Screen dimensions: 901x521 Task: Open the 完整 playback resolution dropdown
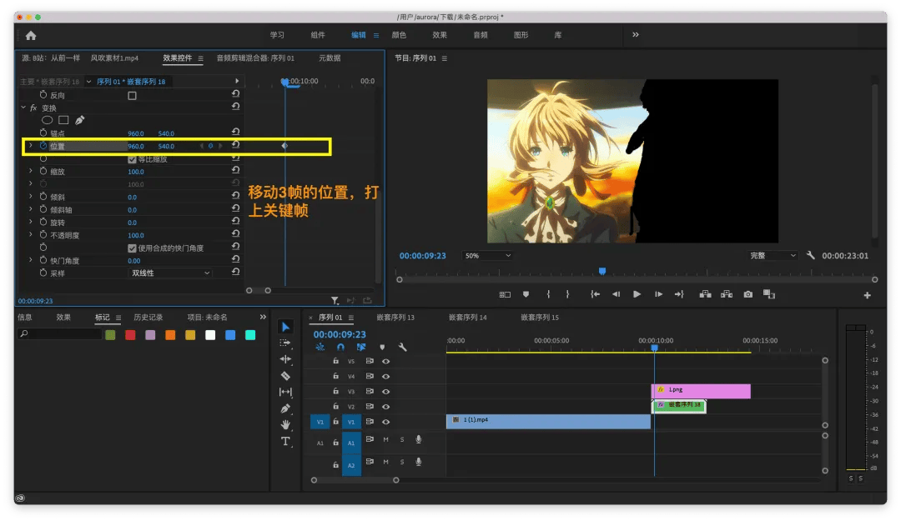[x=773, y=256]
